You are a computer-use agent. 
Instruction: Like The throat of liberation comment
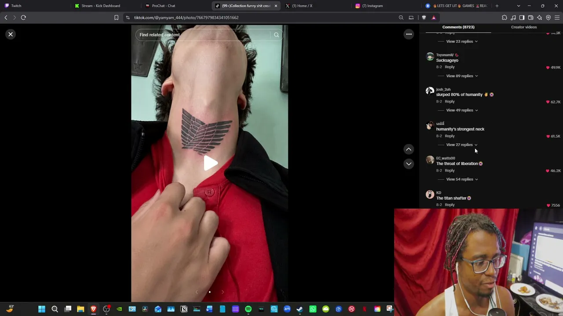548,171
